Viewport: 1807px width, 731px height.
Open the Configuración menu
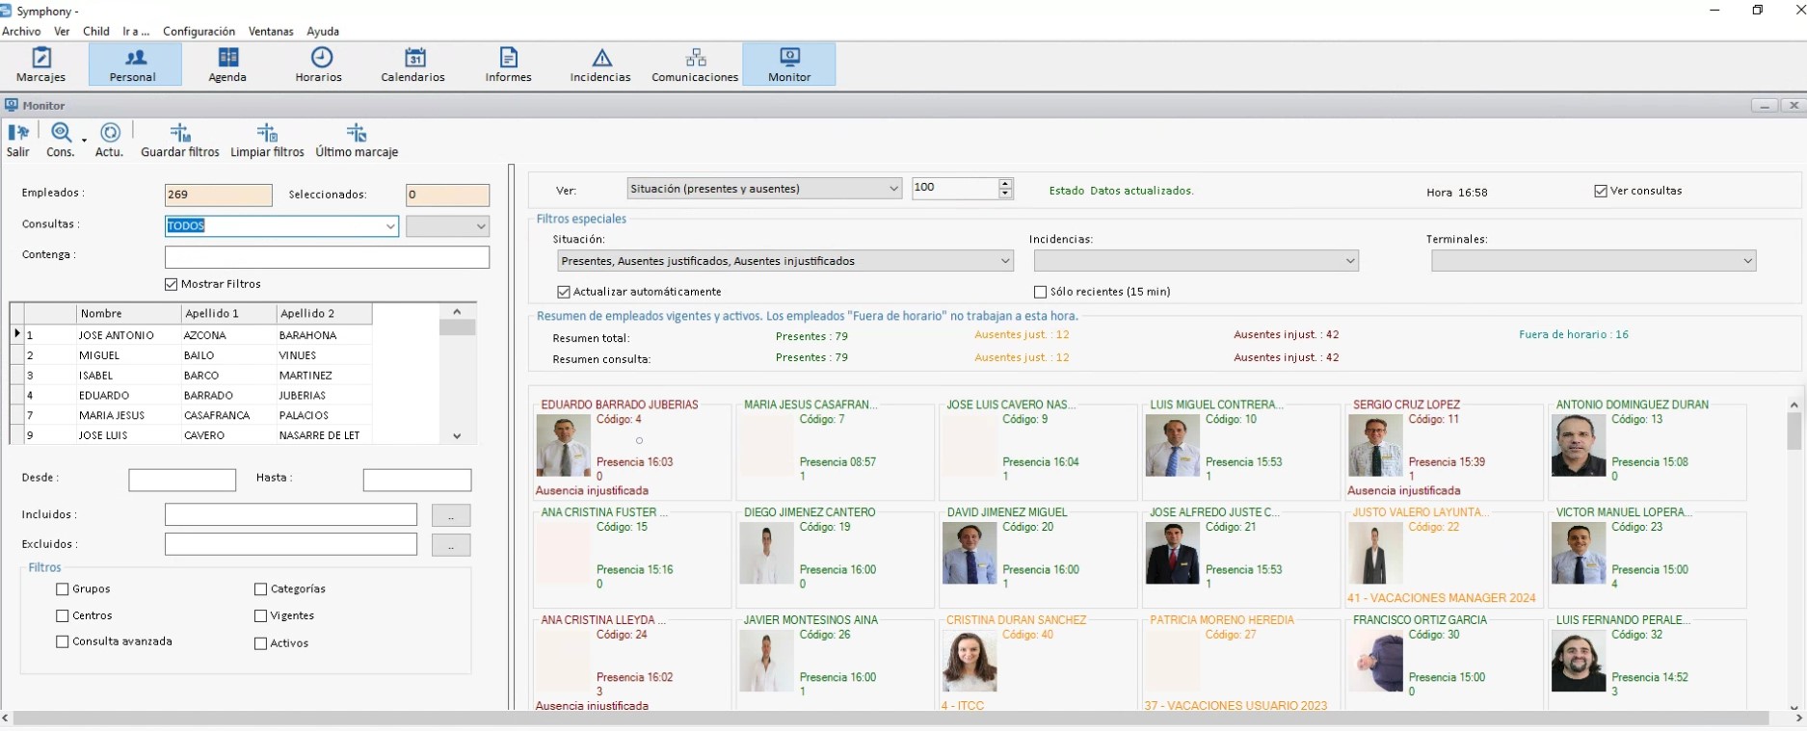pyautogui.click(x=199, y=31)
